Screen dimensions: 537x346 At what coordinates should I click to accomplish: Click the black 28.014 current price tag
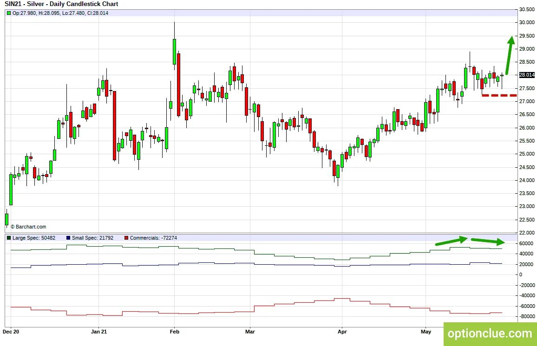(x=527, y=75)
